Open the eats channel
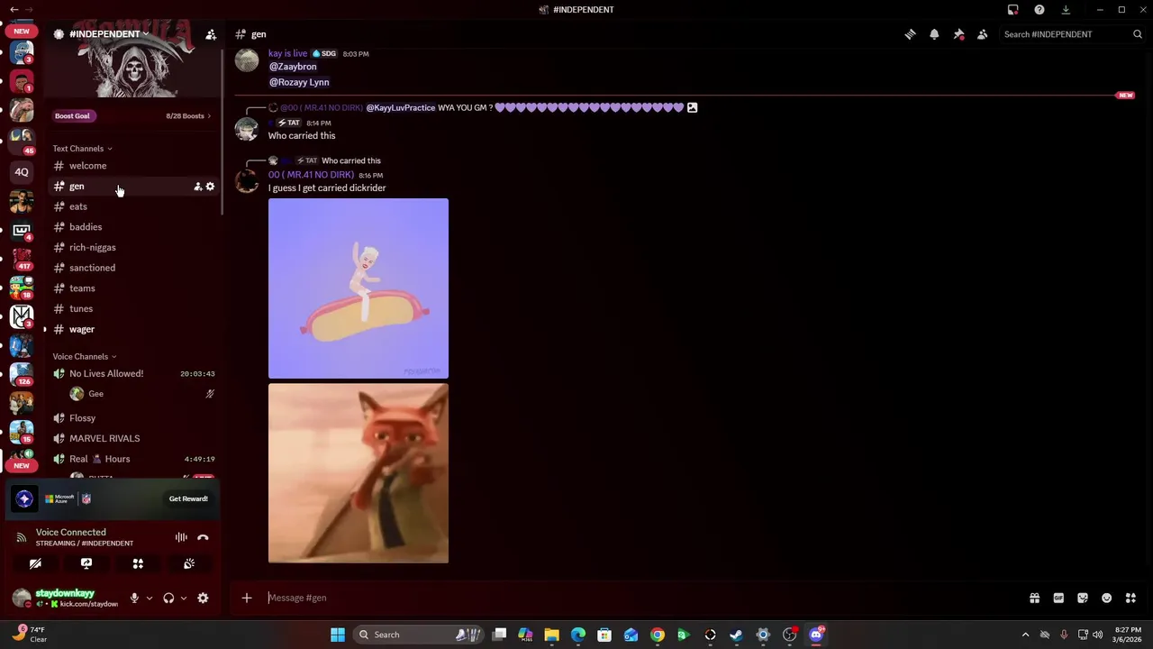This screenshot has height=649, width=1153. pos(133,206)
